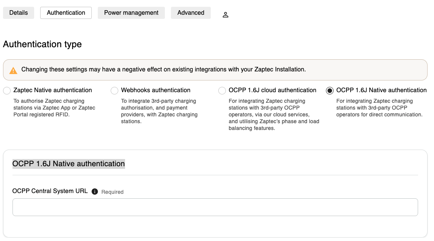Click the highlighted OCPP 1.6J Native authentication heading
The image size is (434, 241).
(69, 164)
